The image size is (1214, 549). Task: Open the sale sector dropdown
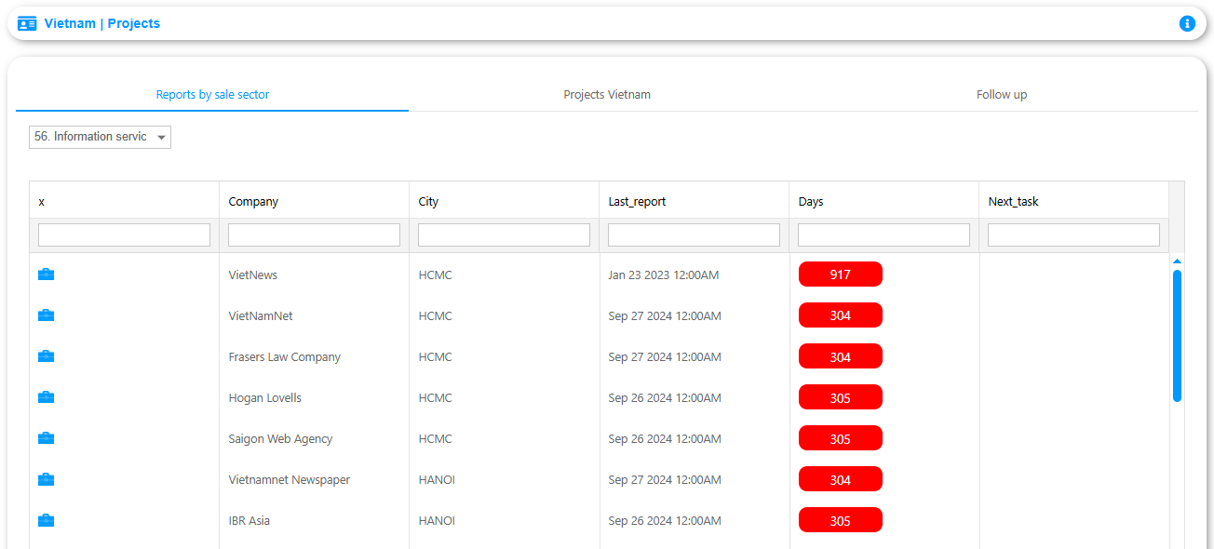coord(100,137)
